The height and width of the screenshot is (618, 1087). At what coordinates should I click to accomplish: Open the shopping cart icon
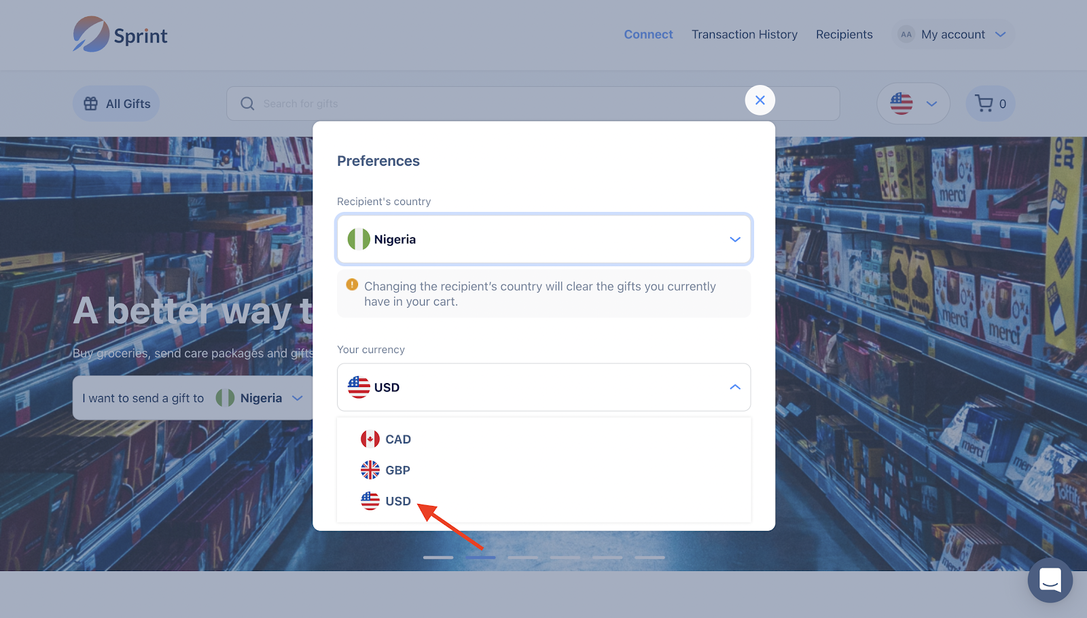[984, 103]
